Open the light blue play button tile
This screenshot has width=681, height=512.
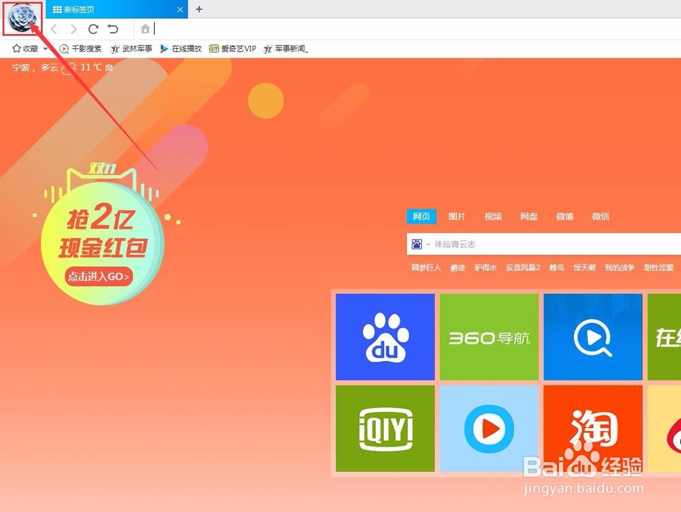coord(489,429)
